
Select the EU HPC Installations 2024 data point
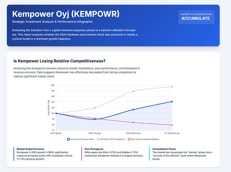tap(95, 108)
